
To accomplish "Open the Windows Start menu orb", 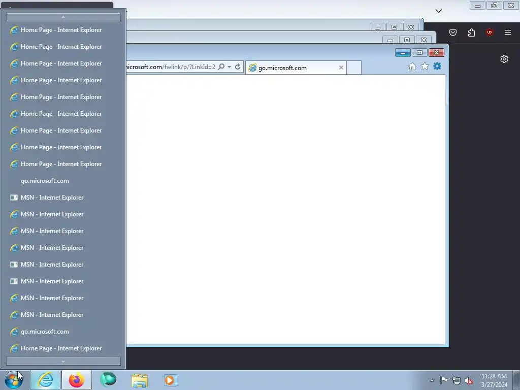I will [13, 380].
